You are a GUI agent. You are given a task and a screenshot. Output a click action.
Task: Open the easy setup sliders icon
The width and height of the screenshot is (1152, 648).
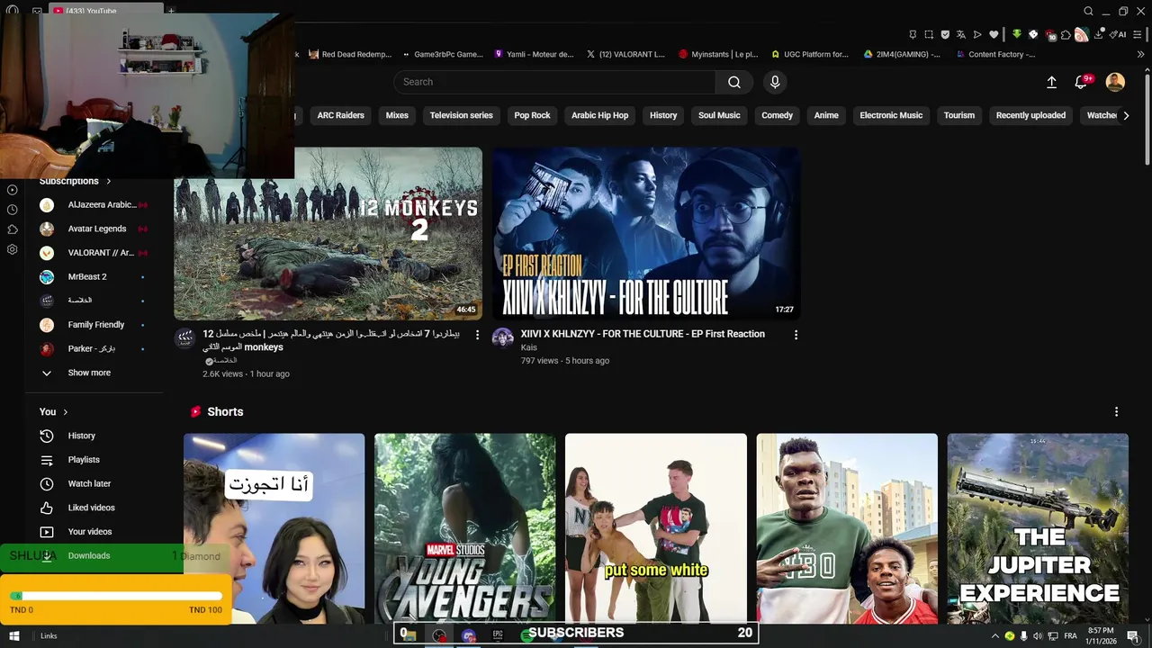click(x=1139, y=34)
